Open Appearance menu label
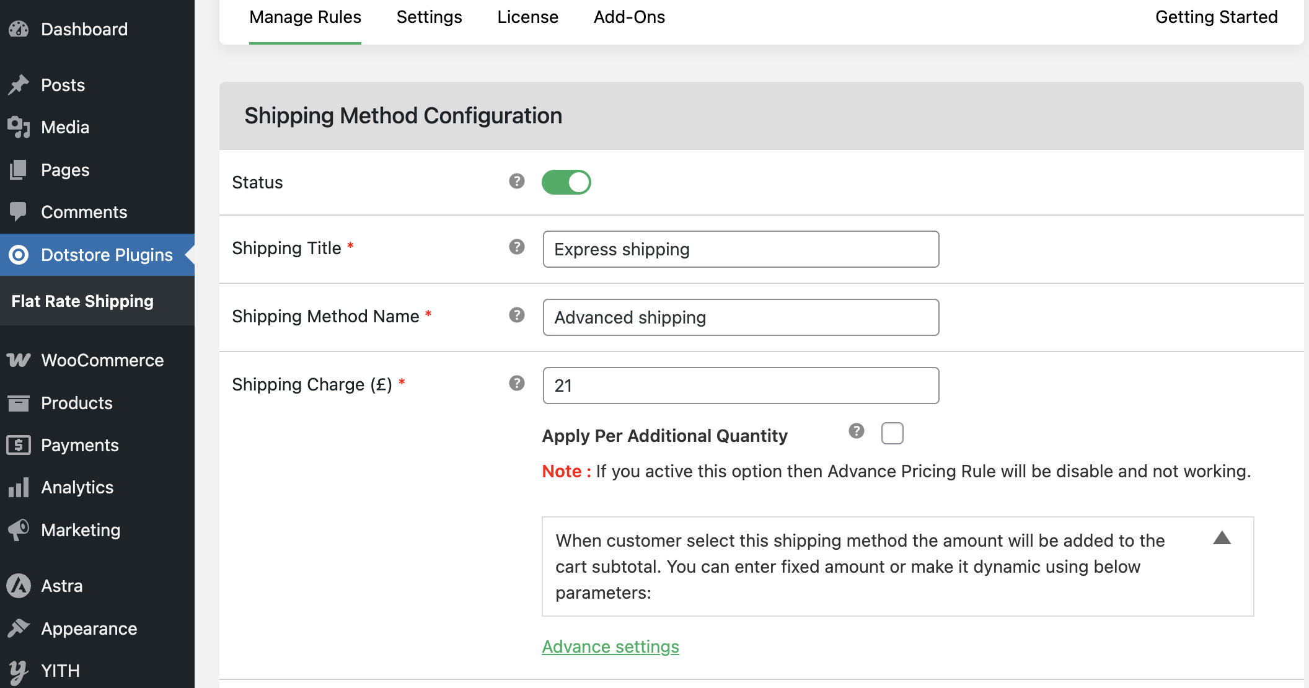This screenshot has height=688, width=1309. coord(89,628)
